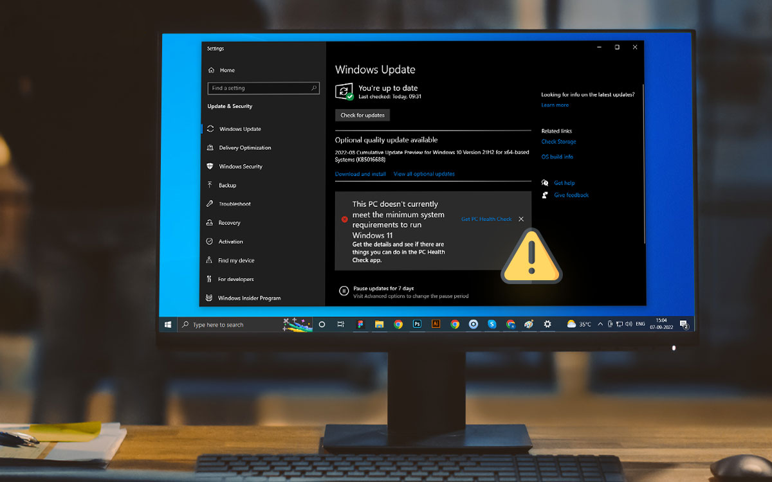Open Task View on taskbar
Screen dimensions: 772x482
(341, 325)
